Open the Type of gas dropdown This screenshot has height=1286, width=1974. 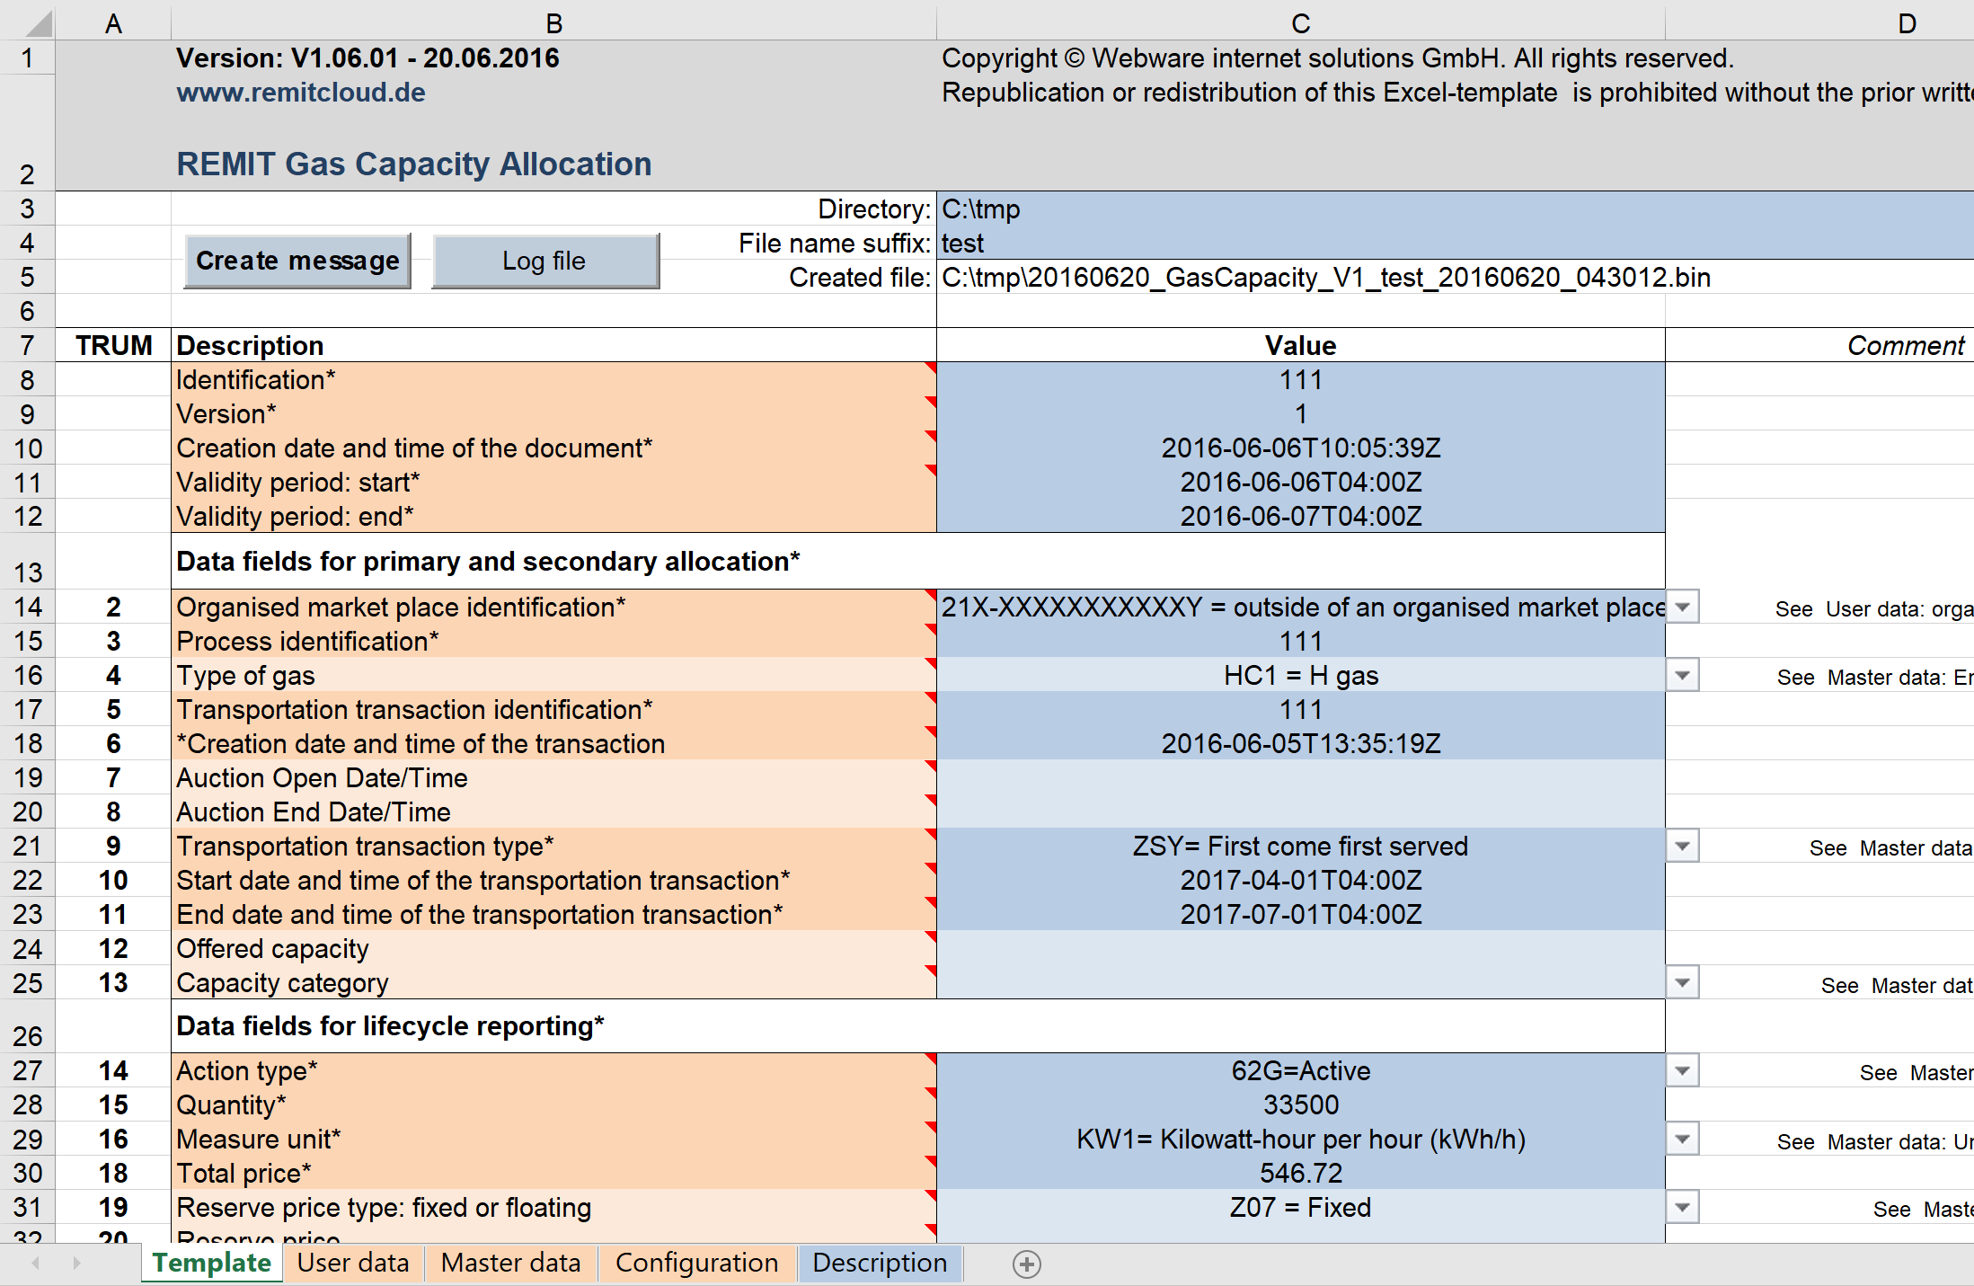1683,675
